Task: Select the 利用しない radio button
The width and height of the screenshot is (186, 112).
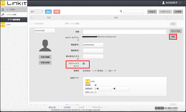Action: (95, 92)
